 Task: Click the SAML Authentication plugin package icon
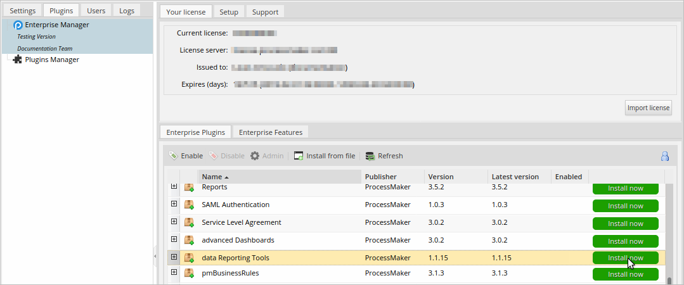click(189, 205)
